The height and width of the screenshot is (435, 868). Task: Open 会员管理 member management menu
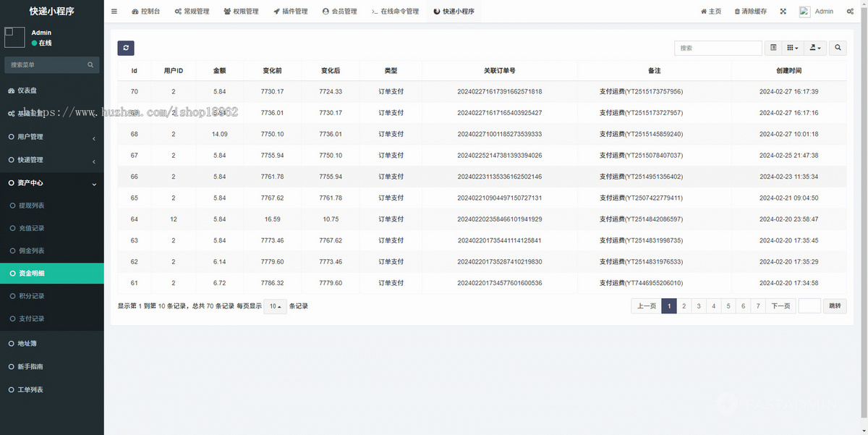click(340, 11)
